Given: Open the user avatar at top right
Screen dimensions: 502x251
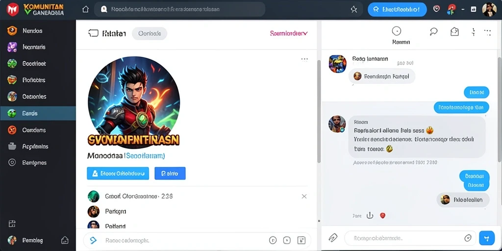Looking at the screenshot, I should 489,10.
